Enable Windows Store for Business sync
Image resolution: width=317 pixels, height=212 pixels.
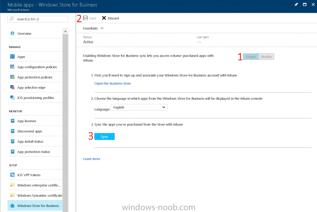pyautogui.click(x=251, y=57)
